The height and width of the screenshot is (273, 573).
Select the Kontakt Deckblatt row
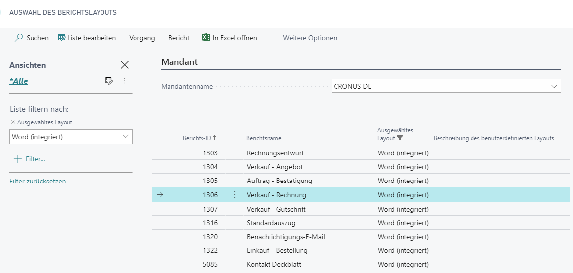coord(361,264)
